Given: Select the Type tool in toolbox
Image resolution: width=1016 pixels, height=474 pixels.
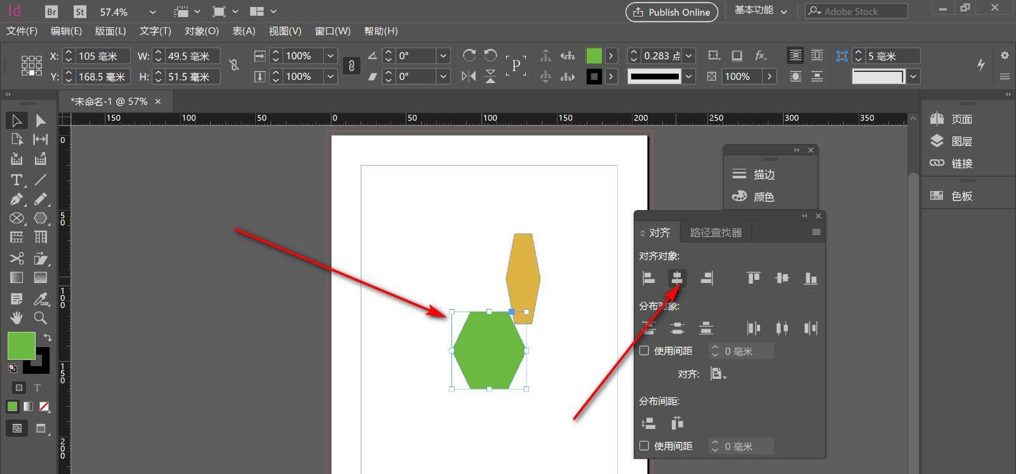Looking at the screenshot, I should (17, 180).
